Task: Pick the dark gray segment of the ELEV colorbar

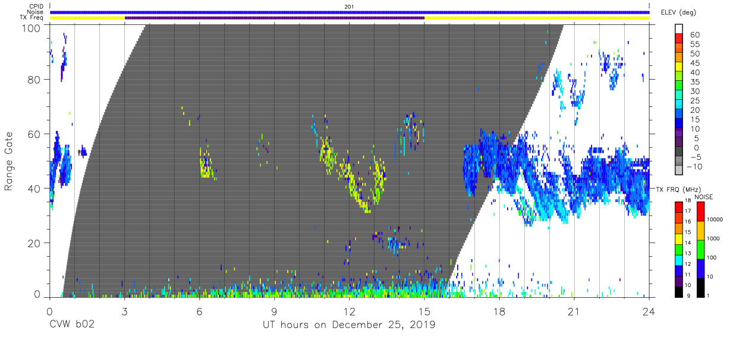Action: coord(679,152)
